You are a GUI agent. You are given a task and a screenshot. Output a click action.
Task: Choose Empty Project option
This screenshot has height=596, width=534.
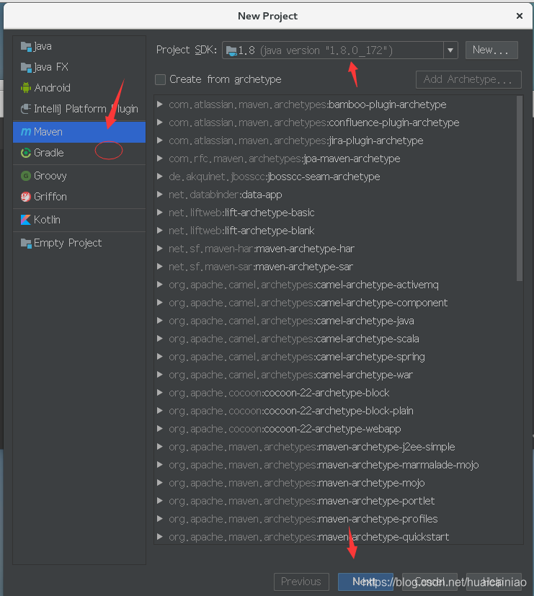click(x=79, y=243)
